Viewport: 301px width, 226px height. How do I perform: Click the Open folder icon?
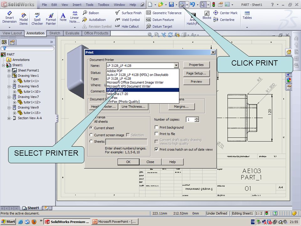coord(161,4)
